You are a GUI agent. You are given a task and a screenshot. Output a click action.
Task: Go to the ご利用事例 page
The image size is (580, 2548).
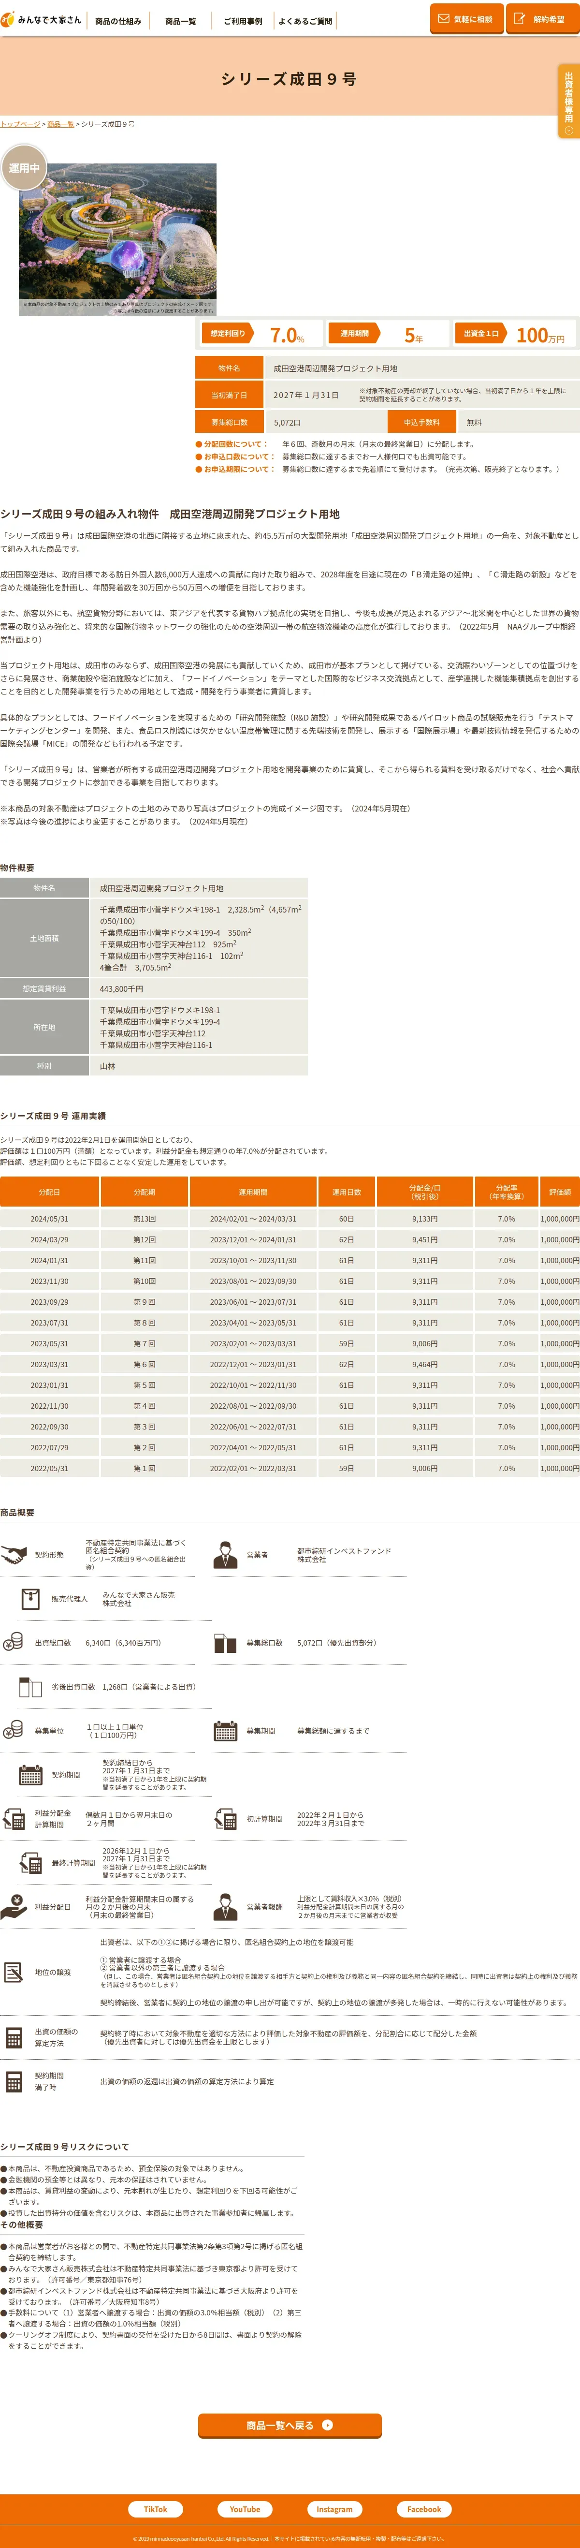242,21
